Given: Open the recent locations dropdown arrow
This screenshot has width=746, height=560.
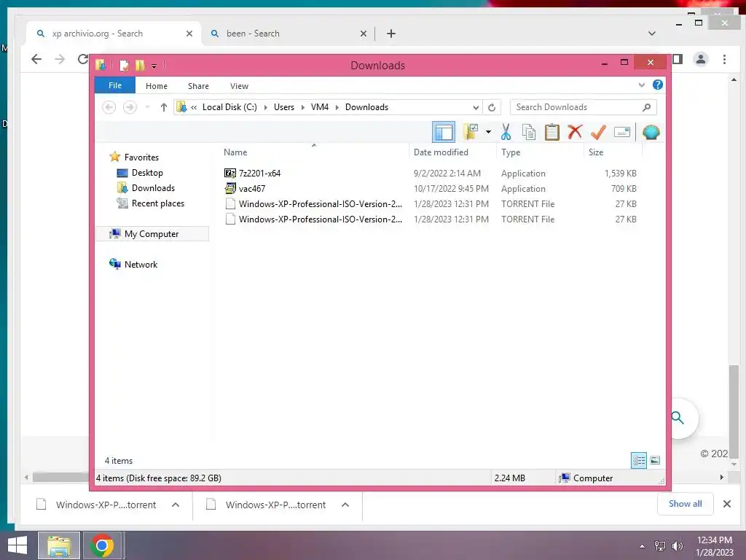Looking at the screenshot, I should click(x=147, y=107).
